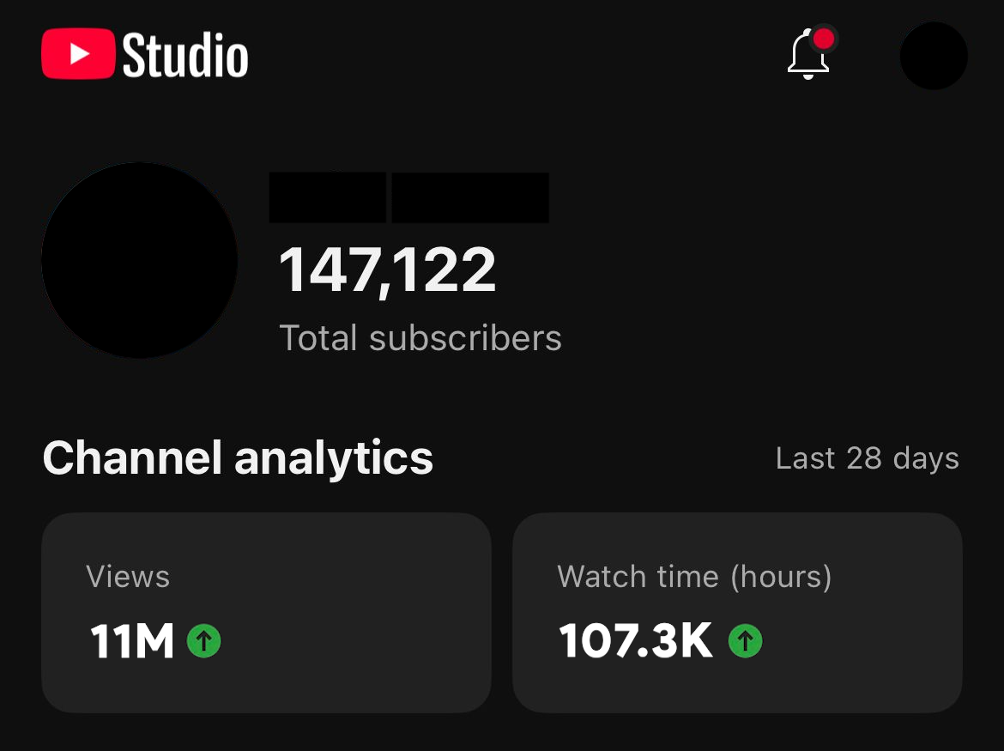Select the 107.3K watch time value
1004x751 pixels.
pos(635,640)
